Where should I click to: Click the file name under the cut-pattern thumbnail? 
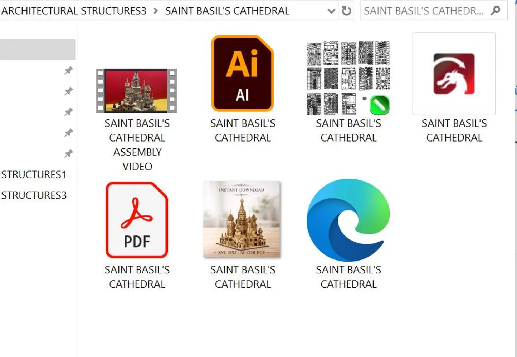pyautogui.click(x=348, y=130)
